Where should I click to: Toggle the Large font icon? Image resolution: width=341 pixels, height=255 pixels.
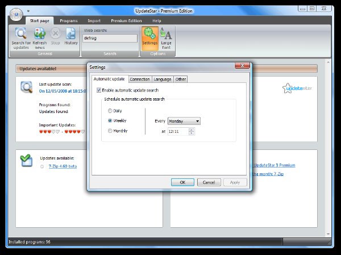(x=166, y=34)
